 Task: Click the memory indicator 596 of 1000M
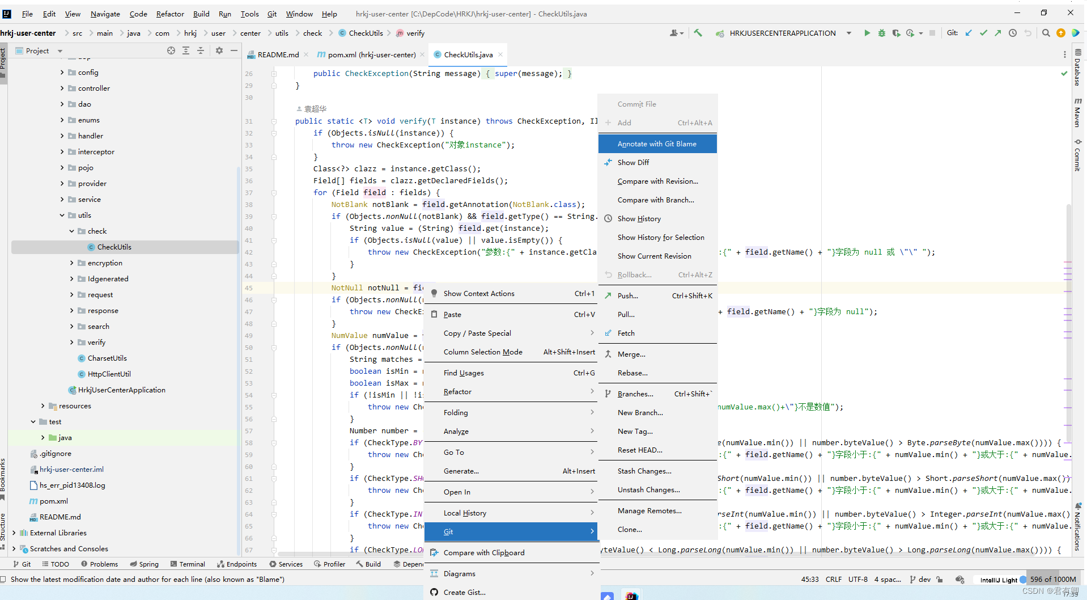click(1052, 580)
